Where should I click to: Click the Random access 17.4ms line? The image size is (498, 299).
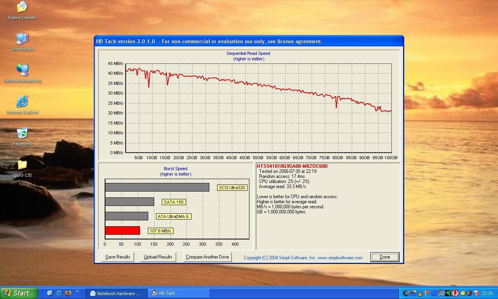tap(282, 176)
